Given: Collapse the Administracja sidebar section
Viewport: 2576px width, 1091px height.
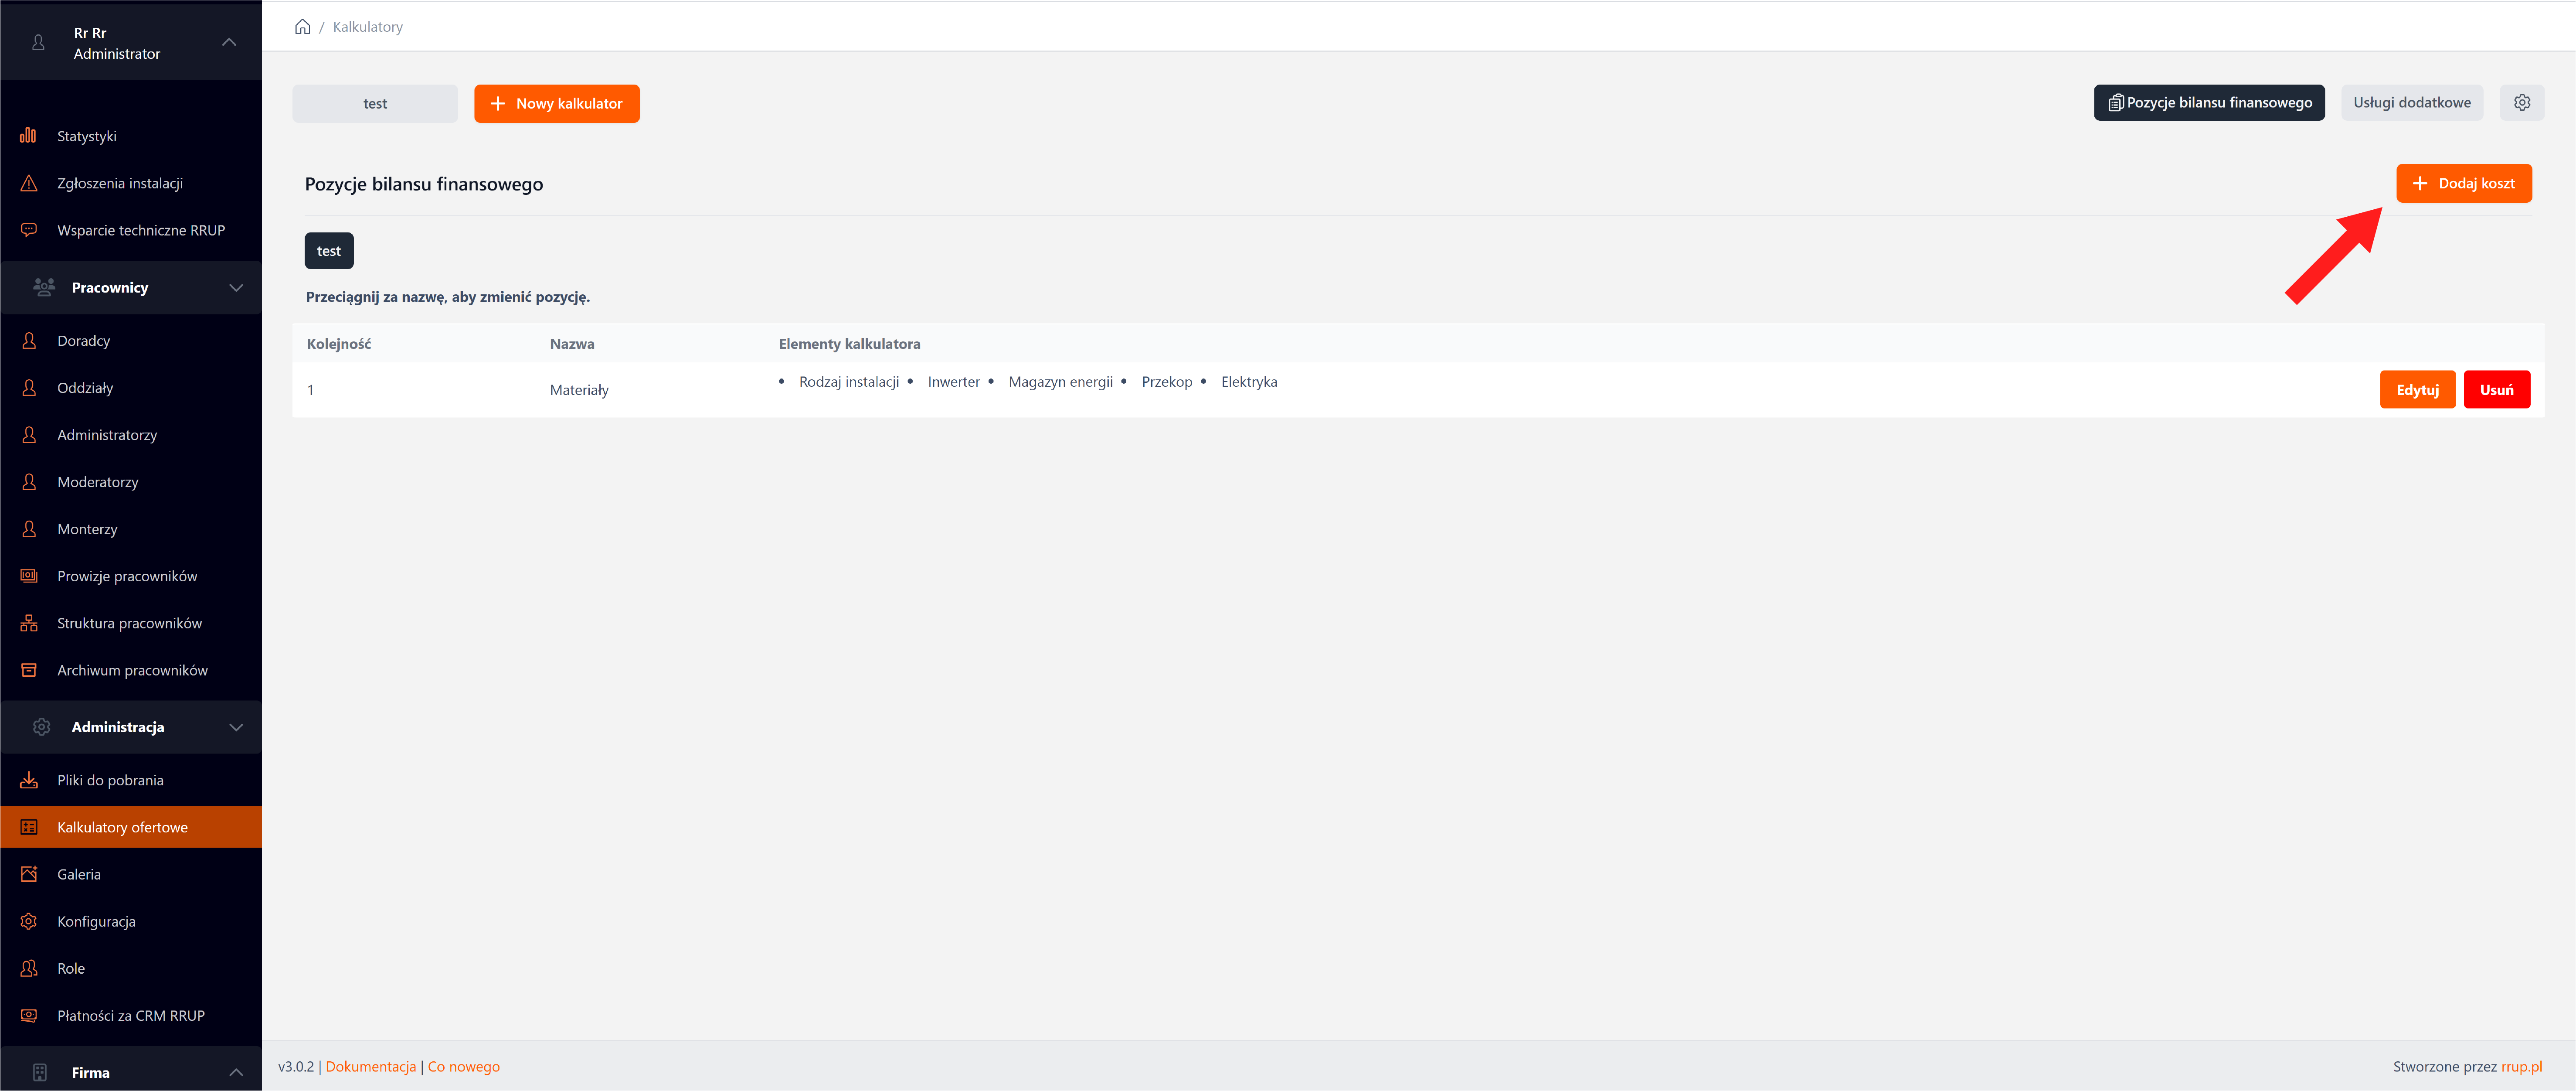Looking at the screenshot, I should pos(235,727).
